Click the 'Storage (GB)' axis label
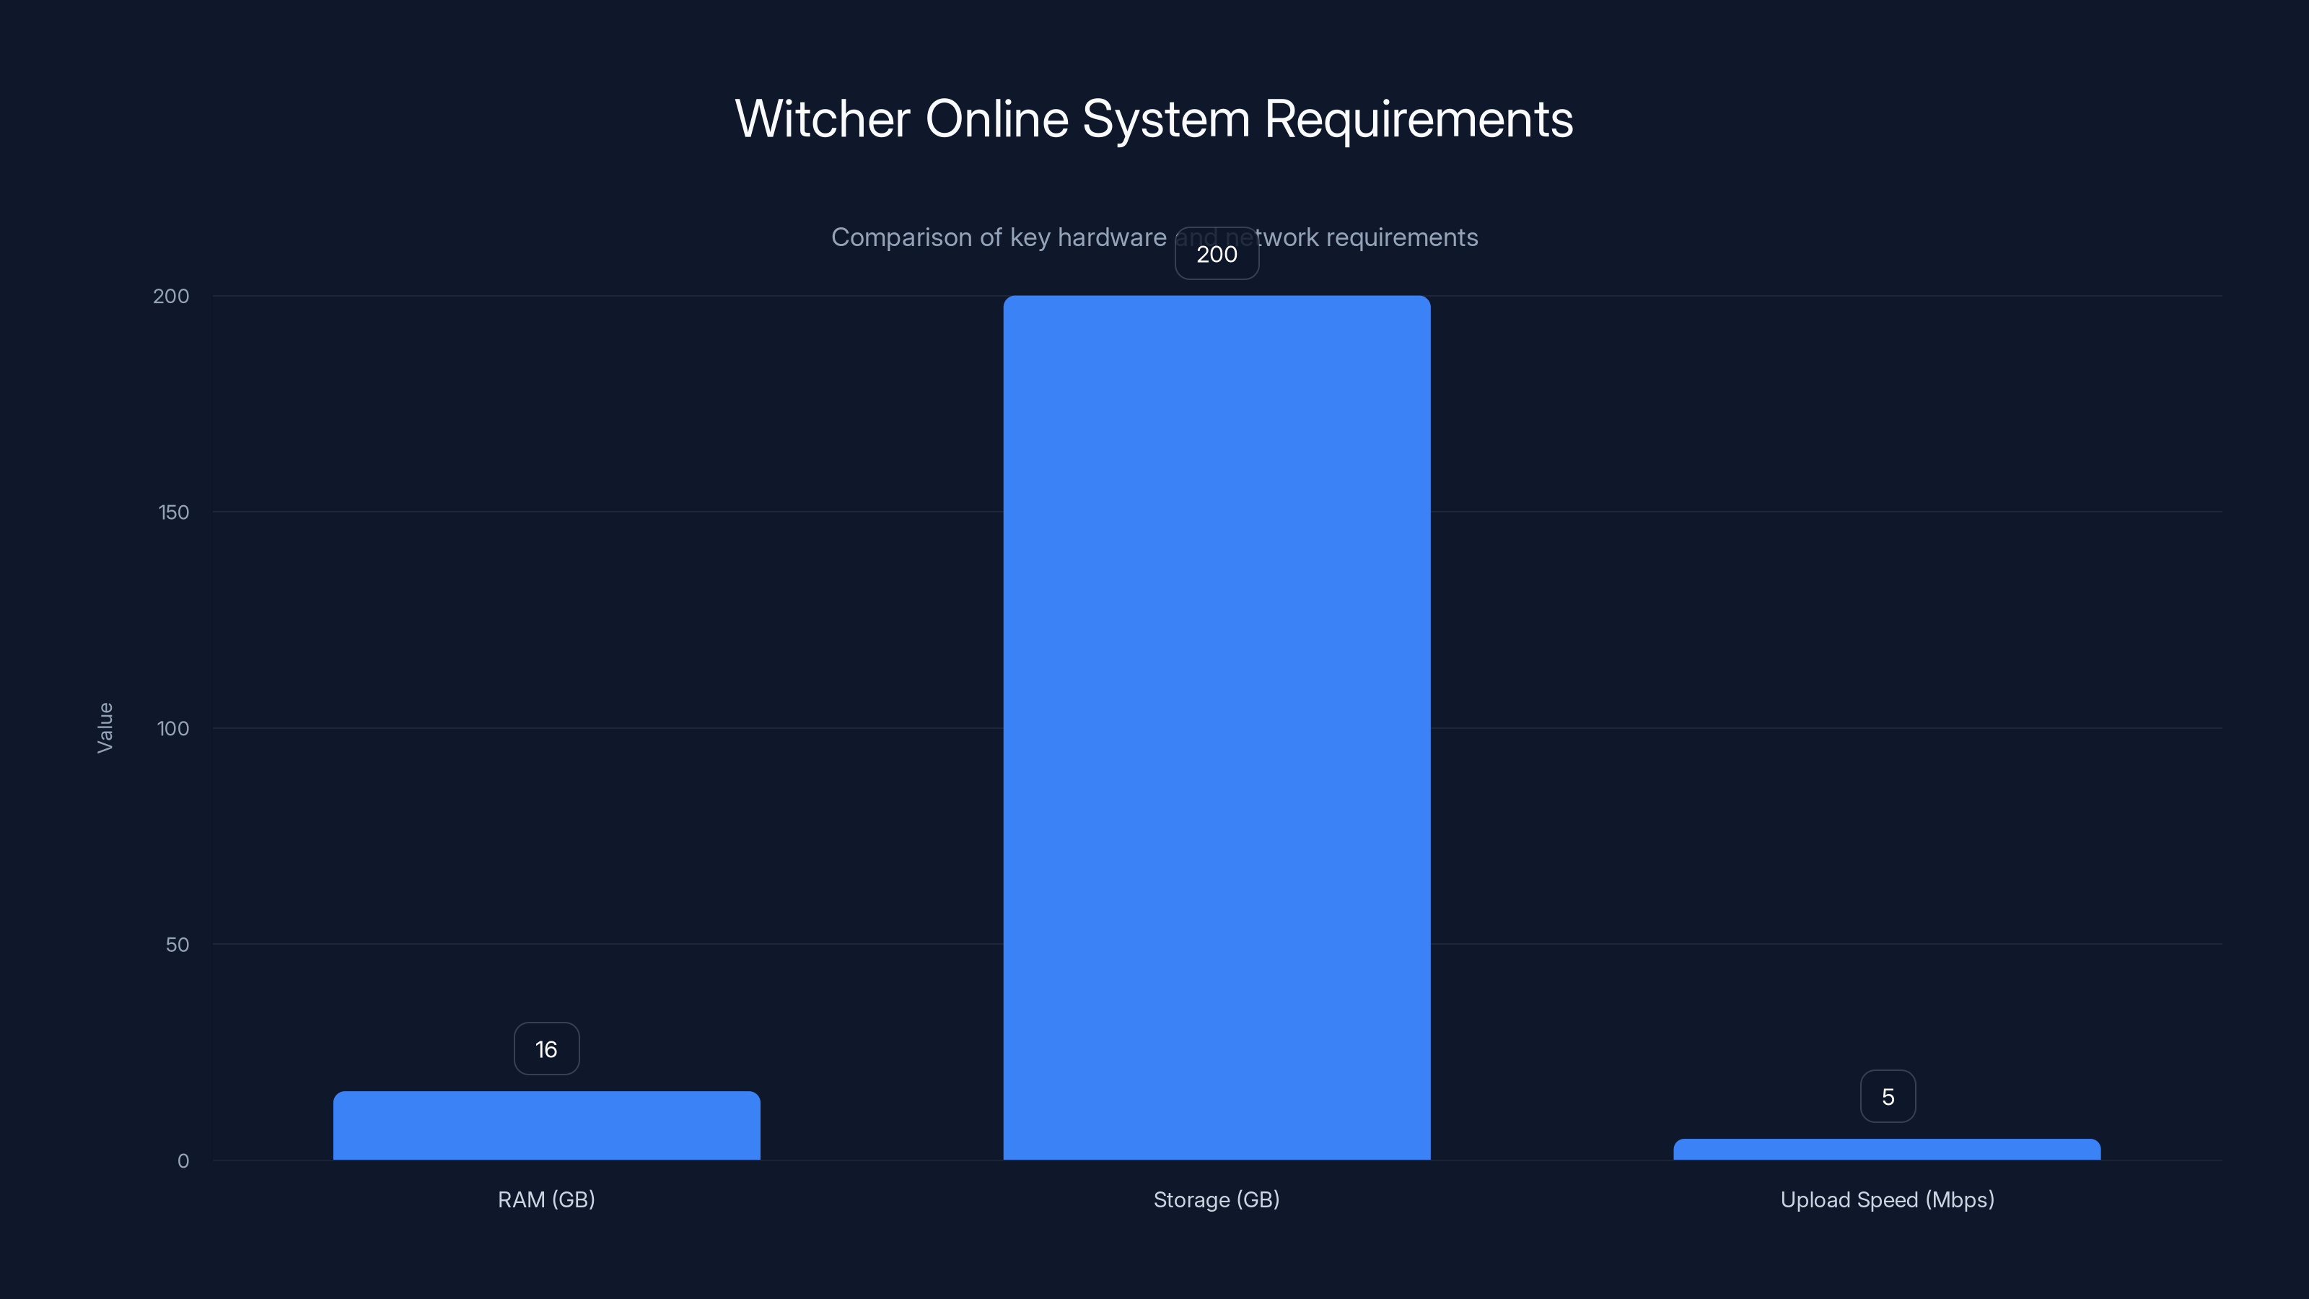The height and width of the screenshot is (1299, 2309). pos(1217,1199)
